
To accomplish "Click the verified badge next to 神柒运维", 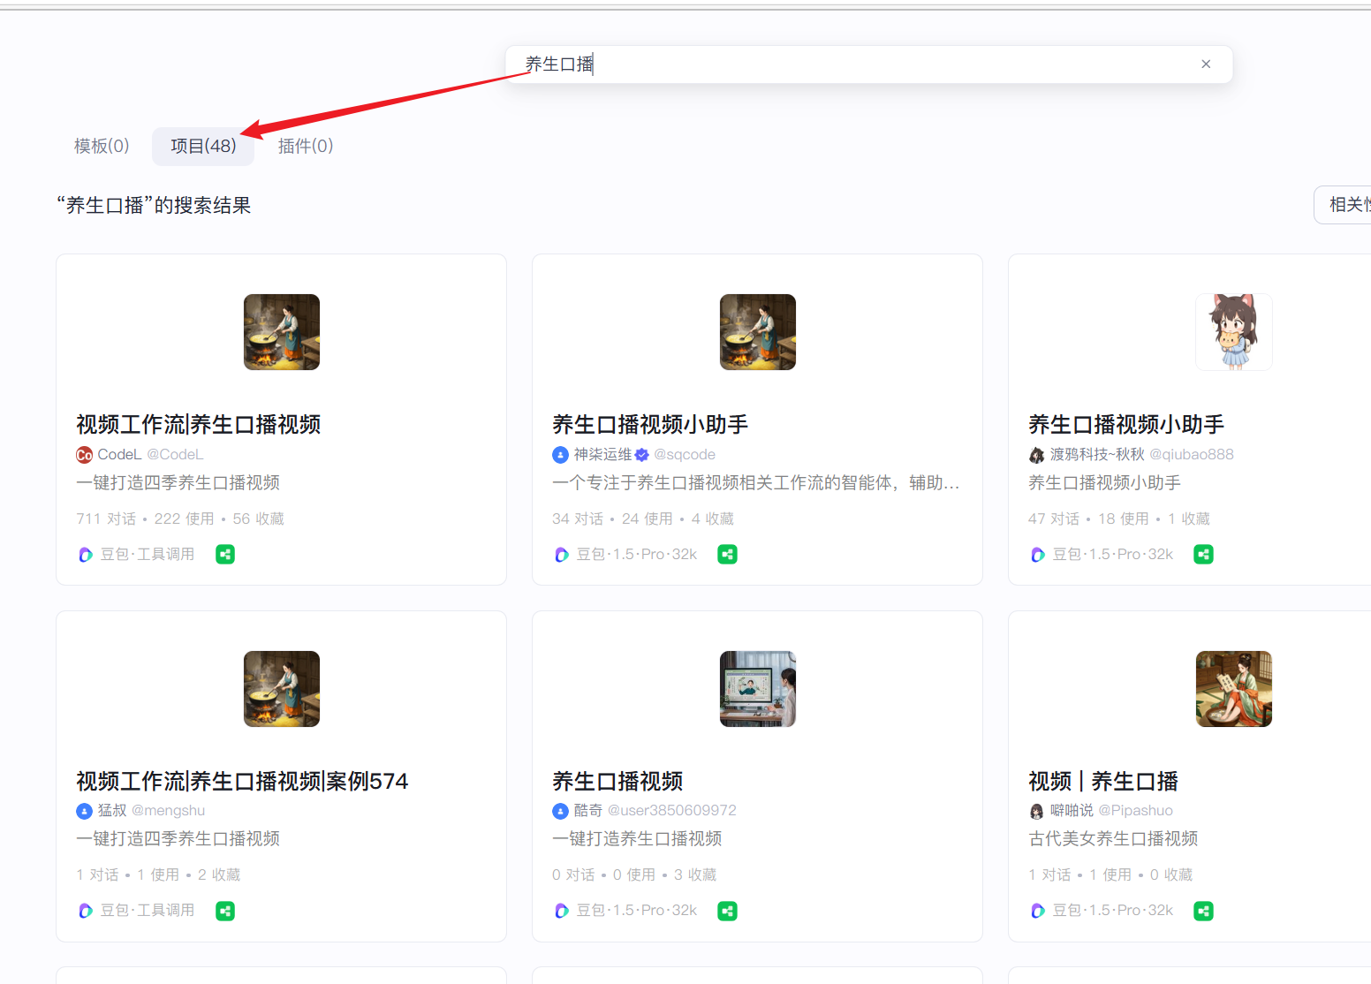I will (x=642, y=455).
